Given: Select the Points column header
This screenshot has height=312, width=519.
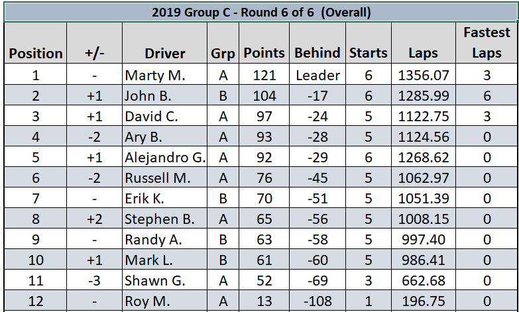Looking at the screenshot, I should [x=264, y=53].
